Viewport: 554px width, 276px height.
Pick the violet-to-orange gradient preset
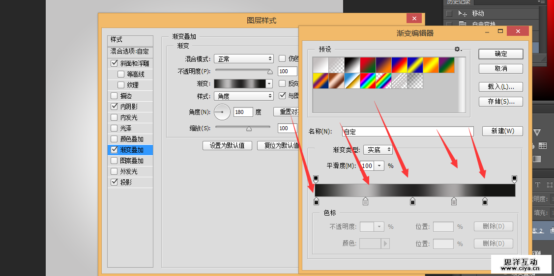[383, 65]
